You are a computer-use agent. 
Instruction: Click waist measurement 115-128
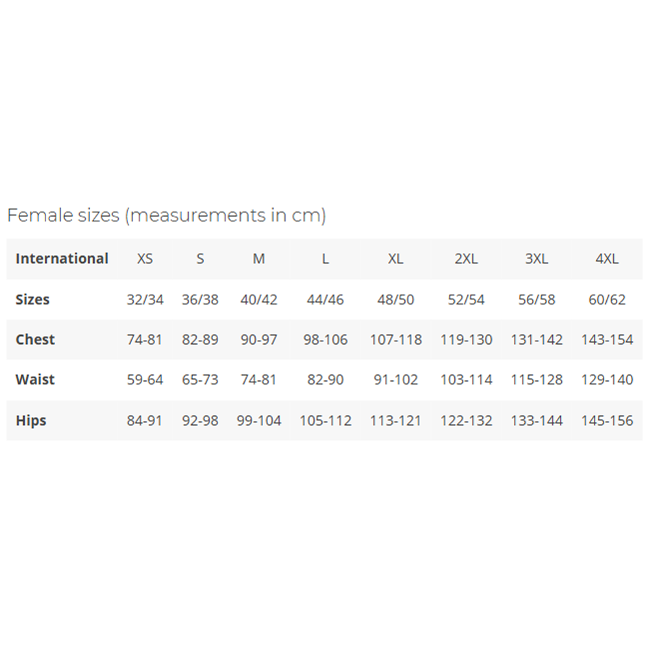[x=537, y=380]
